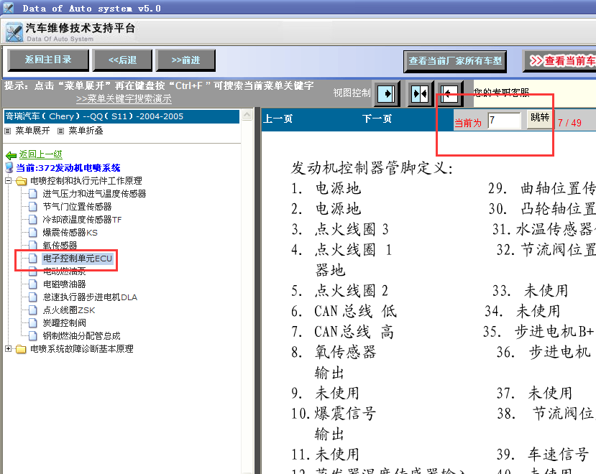This screenshot has width=596, height=474.
Task: Click the 奇瑞汽车 (Chery) QQ(S11) title bar
Action: pyautogui.click(x=122, y=116)
